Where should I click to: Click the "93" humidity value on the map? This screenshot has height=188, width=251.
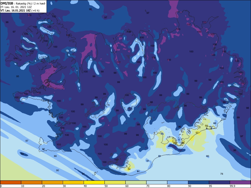tap(22, 154)
